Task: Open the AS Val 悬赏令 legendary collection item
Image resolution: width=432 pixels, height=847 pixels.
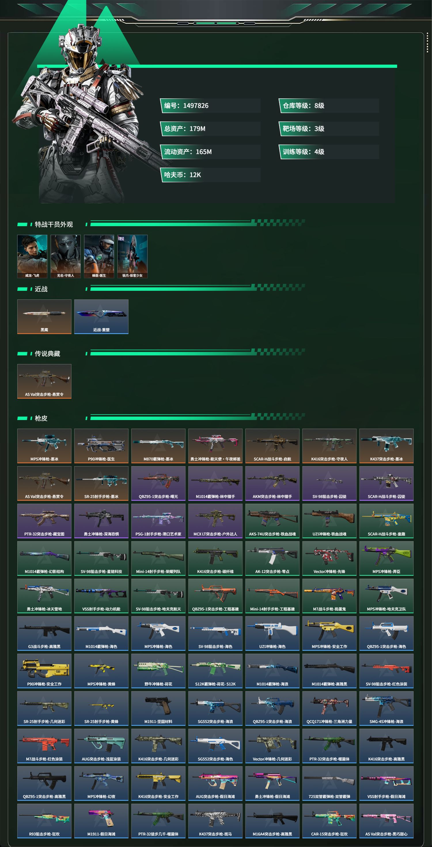Action: [44, 381]
